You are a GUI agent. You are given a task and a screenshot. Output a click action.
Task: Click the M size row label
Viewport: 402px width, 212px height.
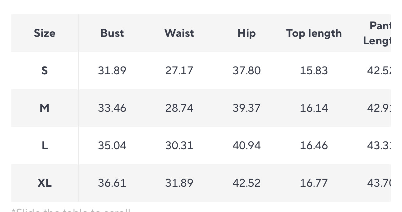[45, 108]
